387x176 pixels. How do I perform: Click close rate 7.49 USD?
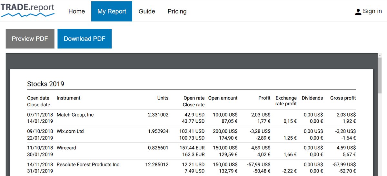[x=194, y=171]
